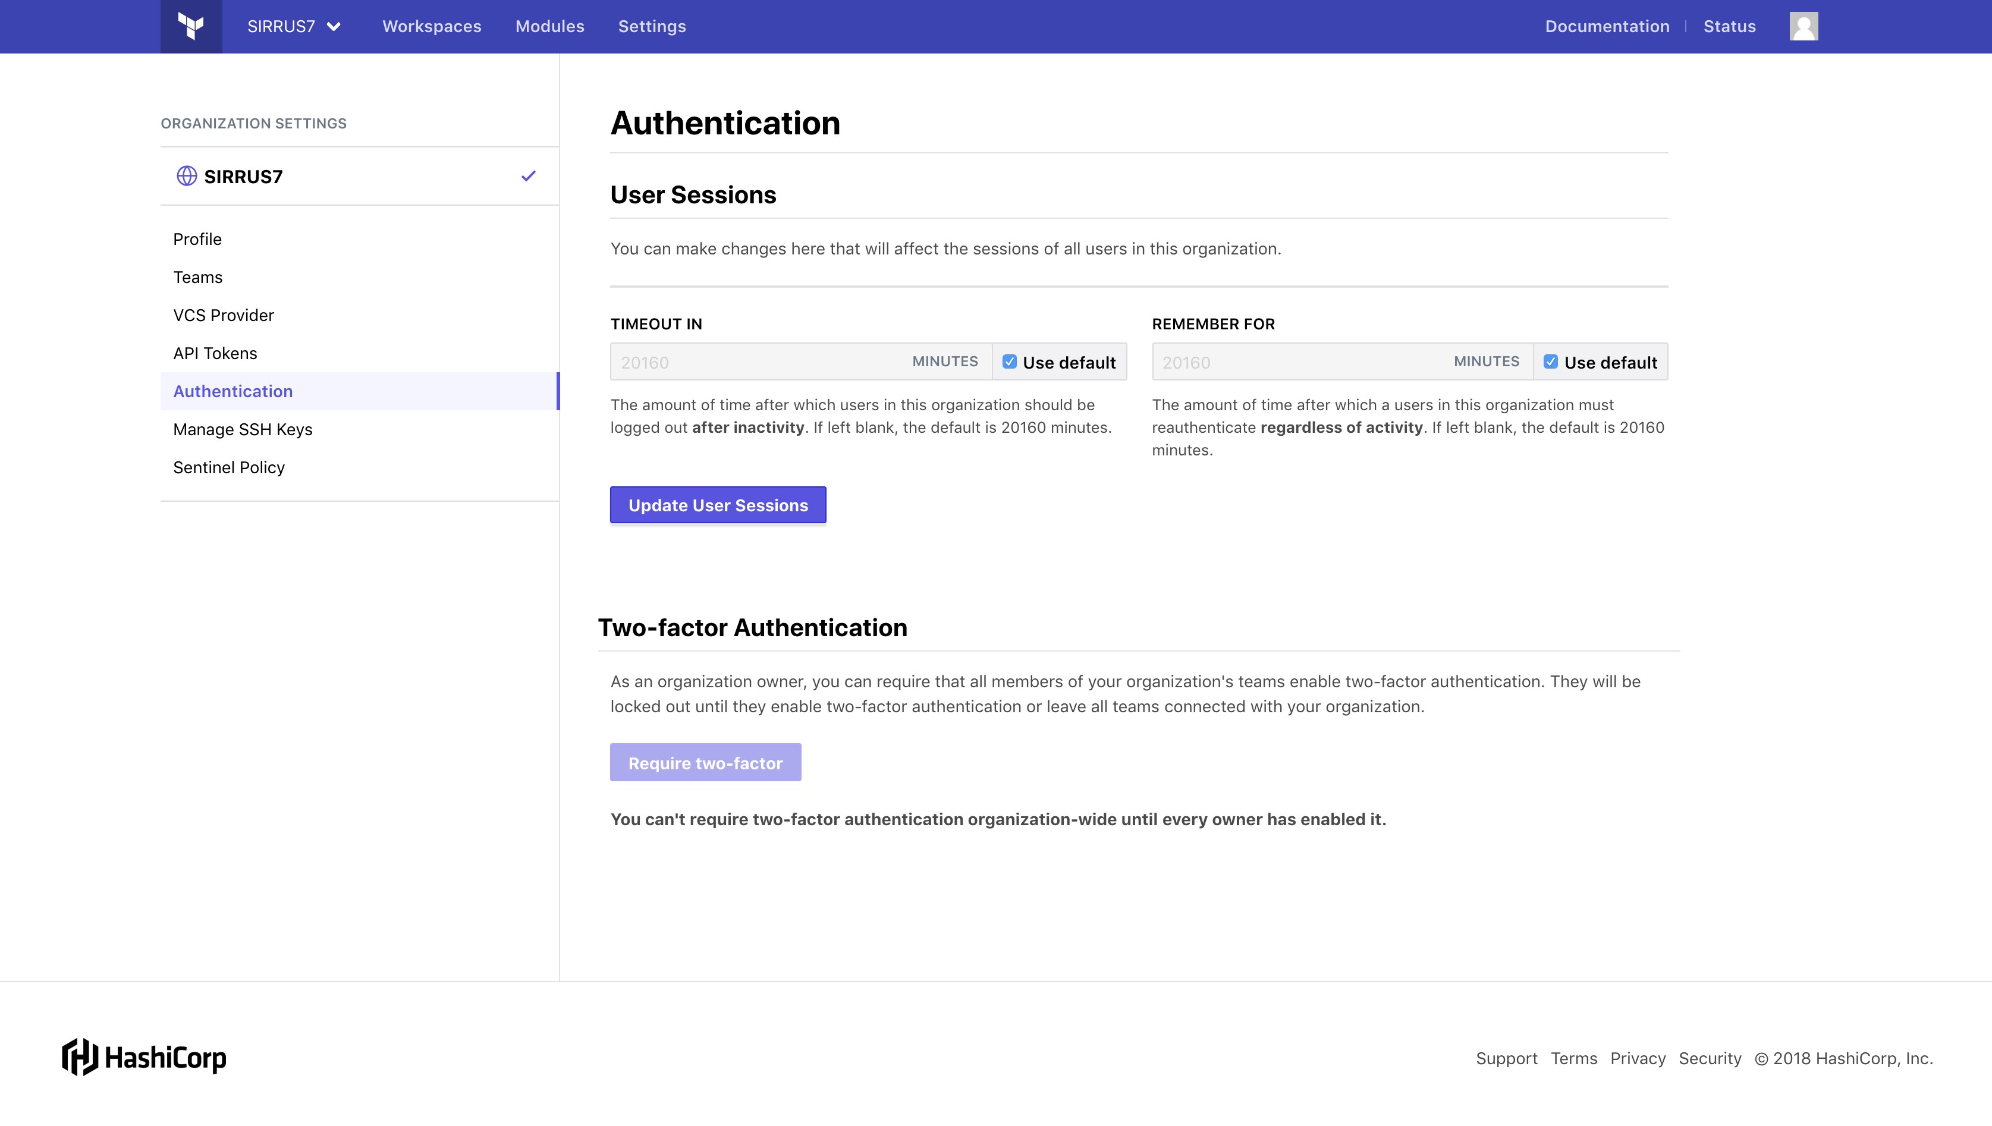Open the VCS Provider settings page
The width and height of the screenshot is (1992, 1126).
click(224, 314)
